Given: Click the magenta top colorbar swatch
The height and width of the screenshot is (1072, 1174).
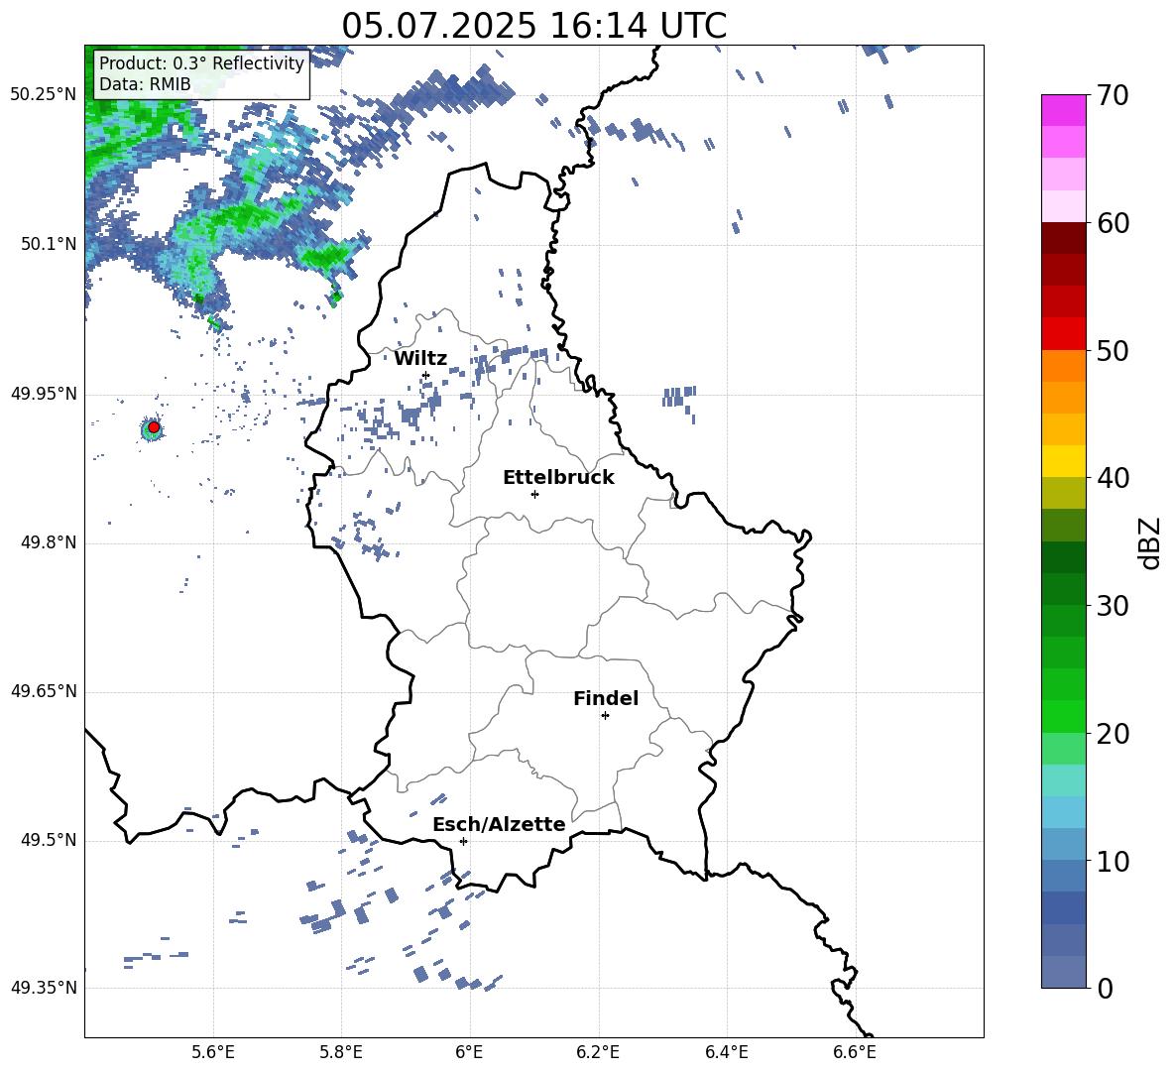Looking at the screenshot, I should [1064, 111].
